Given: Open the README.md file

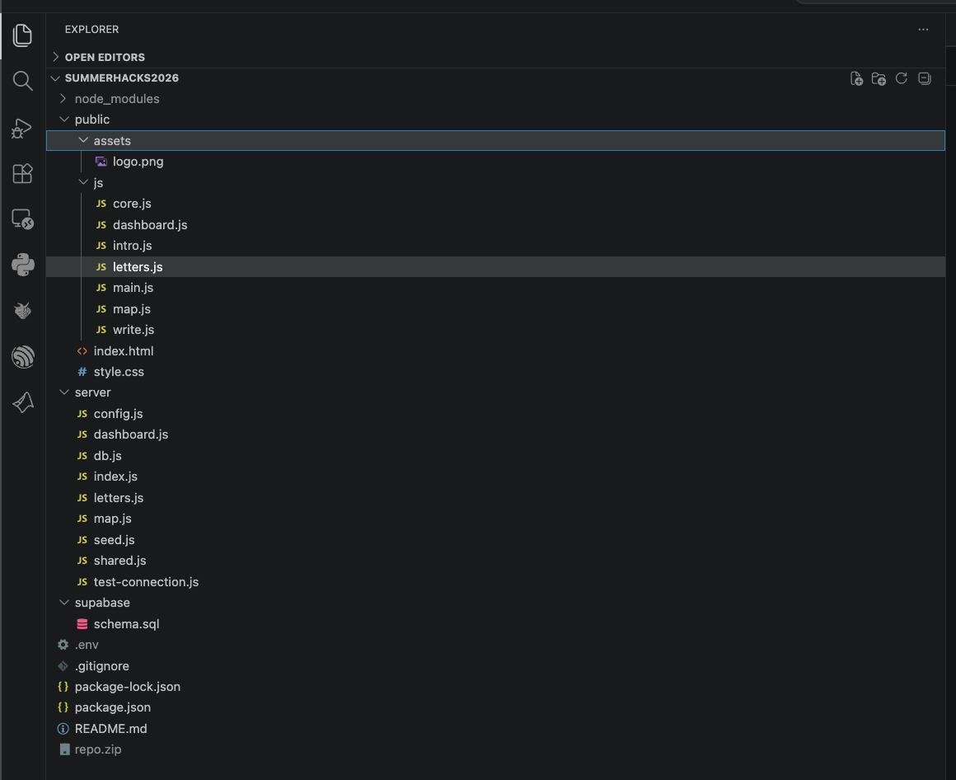Looking at the screenshot, I should coord(110,729).
